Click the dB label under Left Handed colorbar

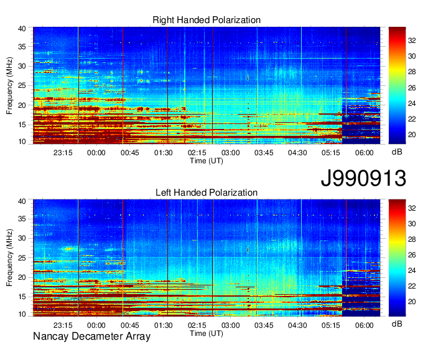[x=397, y=323]
